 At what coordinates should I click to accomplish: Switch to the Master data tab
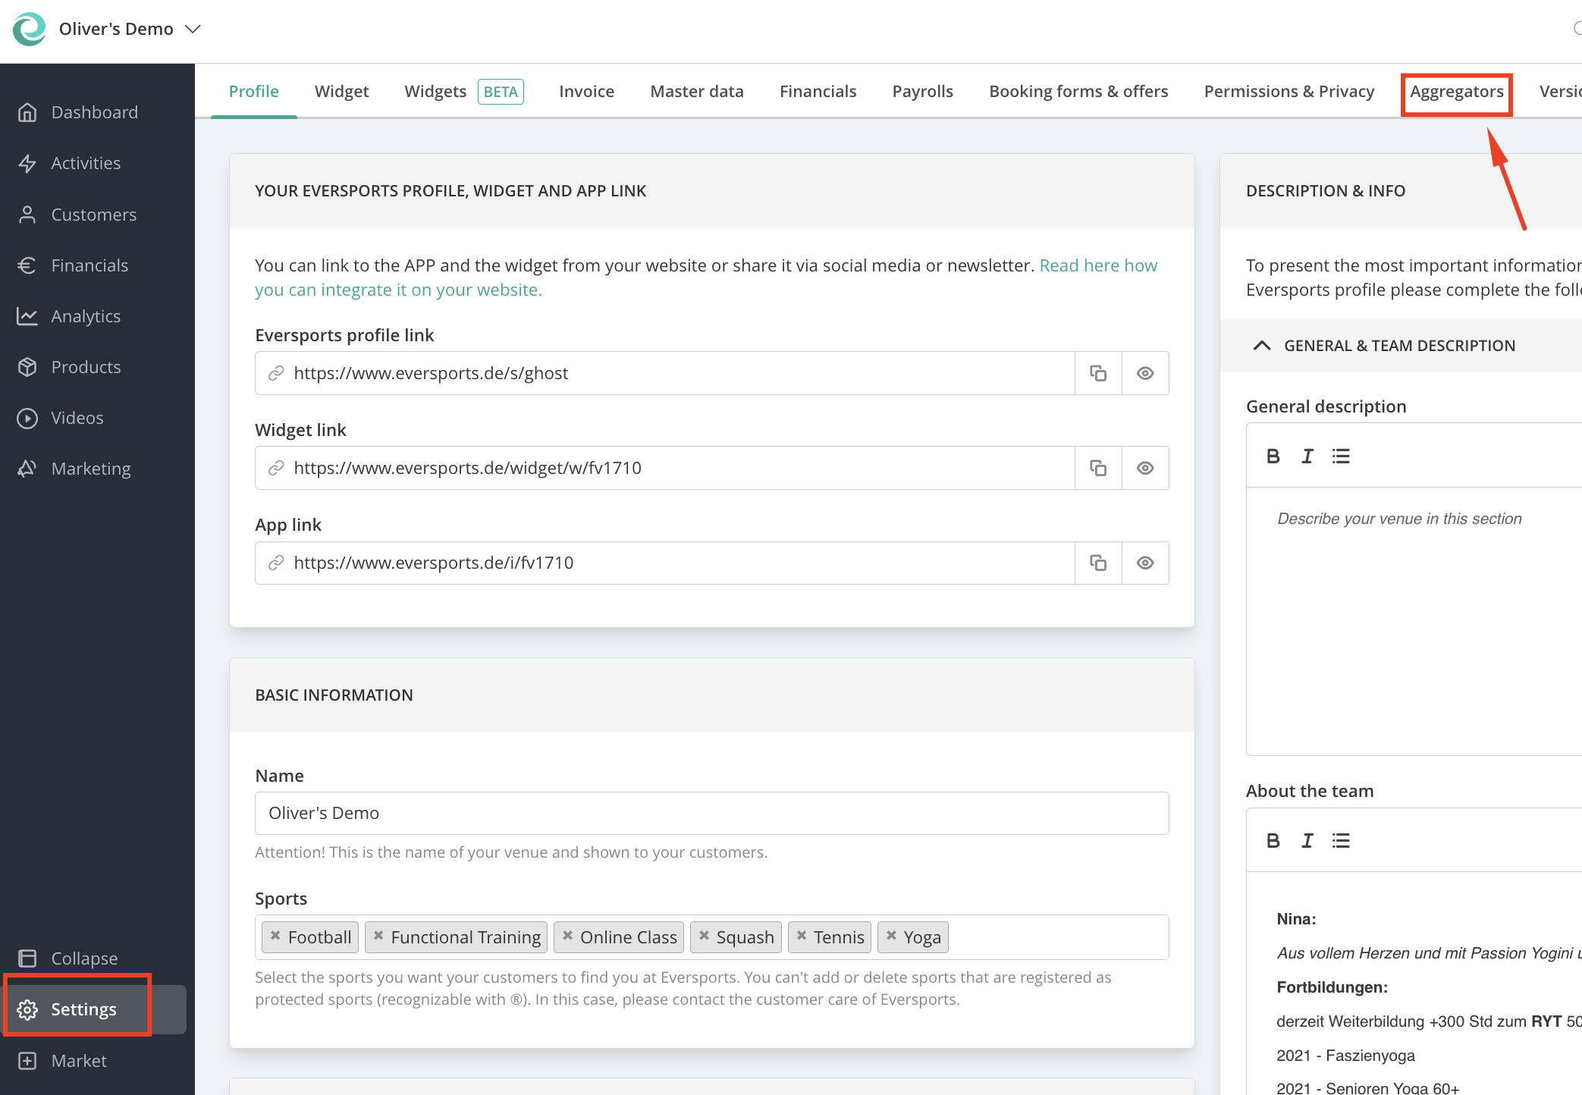pos(697,91)
